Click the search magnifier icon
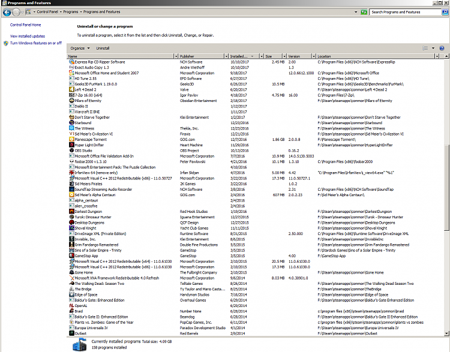The height and width of the screenshot is (352, 450). 445,12
